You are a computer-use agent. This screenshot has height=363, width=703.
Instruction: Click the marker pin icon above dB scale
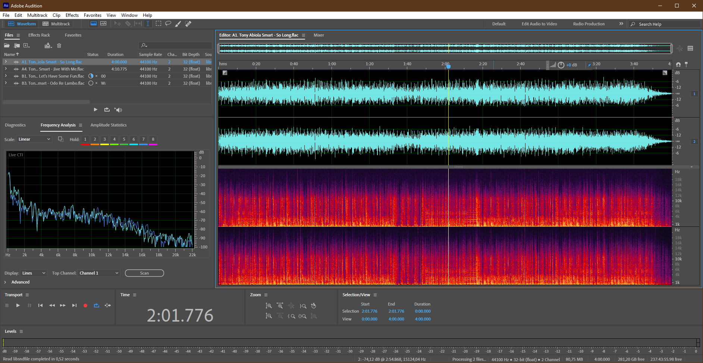point(686,65)
